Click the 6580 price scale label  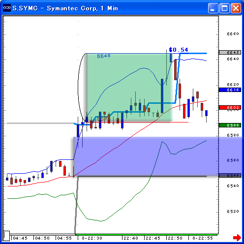233,135
